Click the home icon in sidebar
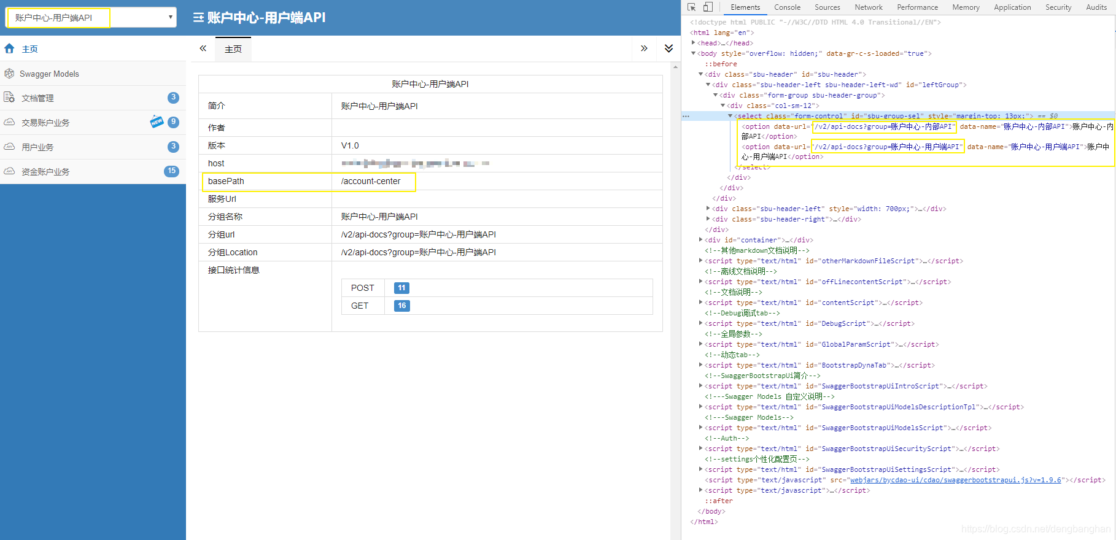Screen dimensions: 1116x540 pos(9,48)
